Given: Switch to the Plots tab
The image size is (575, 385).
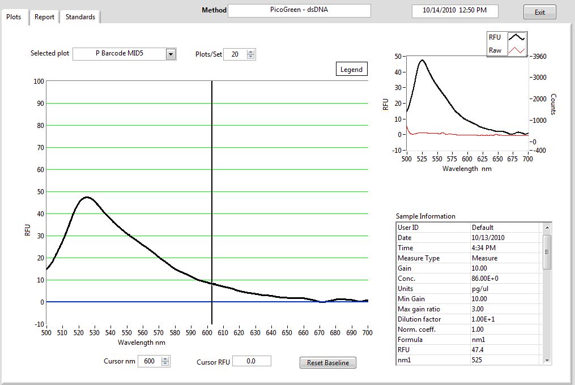Looking at the screenshot, I should (x=14, y=17).
